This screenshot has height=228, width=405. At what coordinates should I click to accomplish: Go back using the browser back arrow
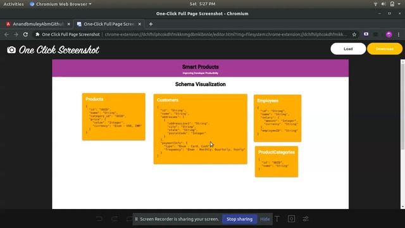6,34
